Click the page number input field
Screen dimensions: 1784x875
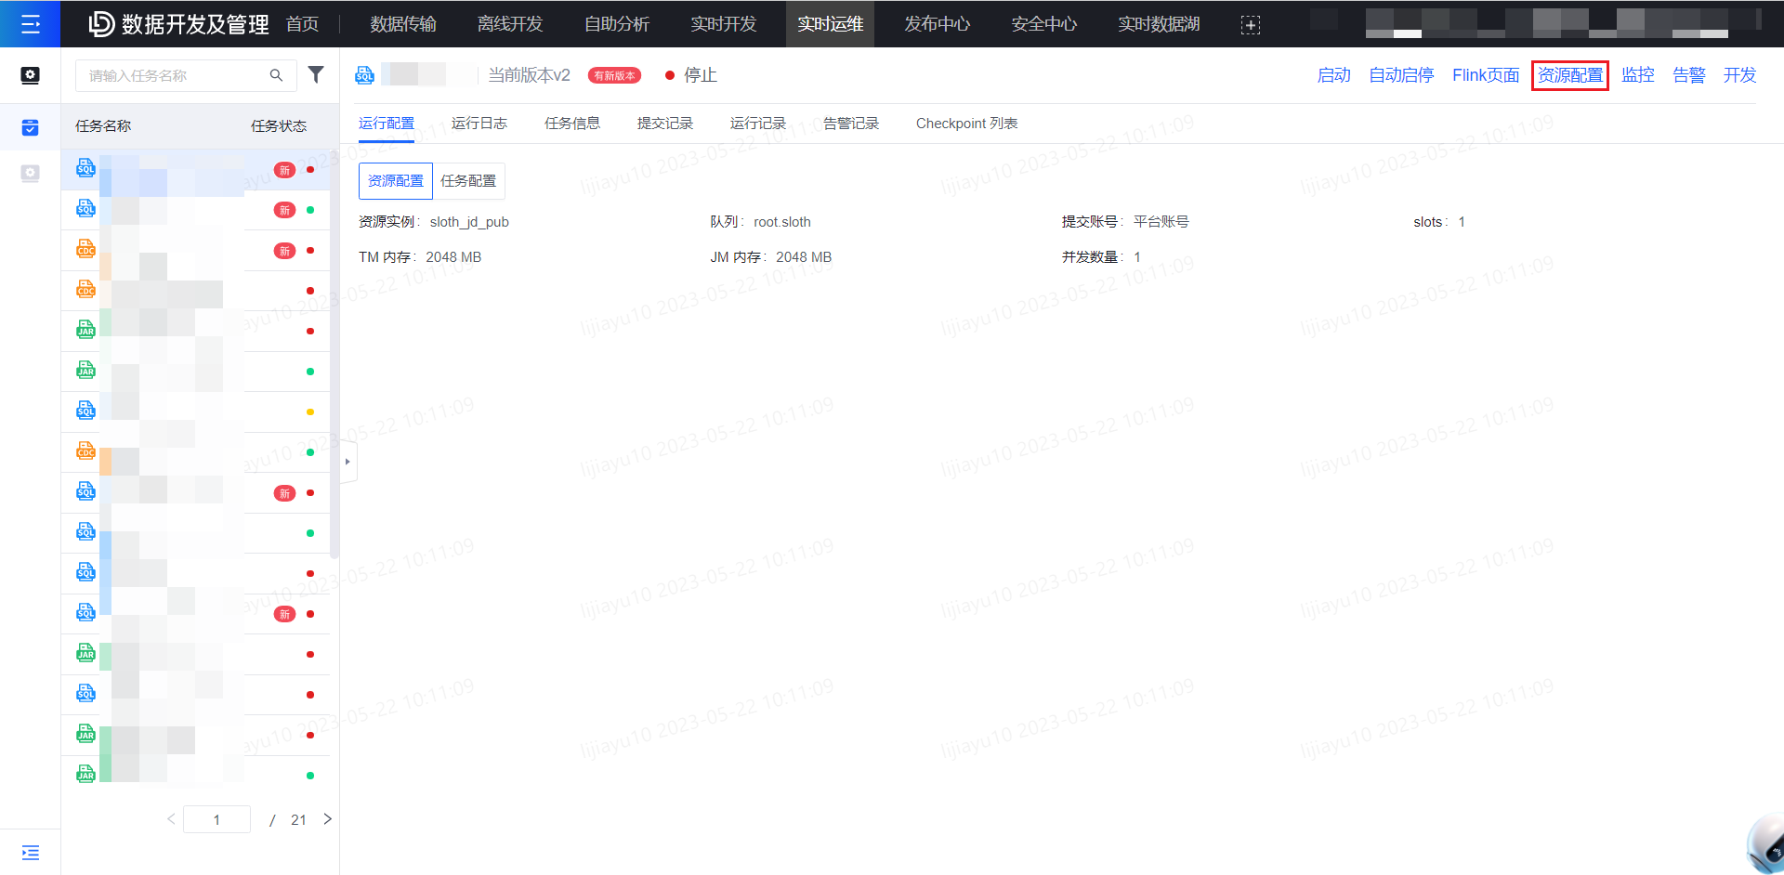[216, 819]
